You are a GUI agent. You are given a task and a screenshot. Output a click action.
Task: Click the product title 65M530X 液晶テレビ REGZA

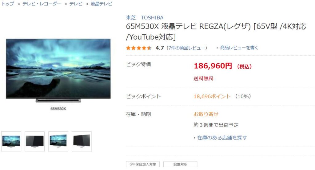click(216, 32)
